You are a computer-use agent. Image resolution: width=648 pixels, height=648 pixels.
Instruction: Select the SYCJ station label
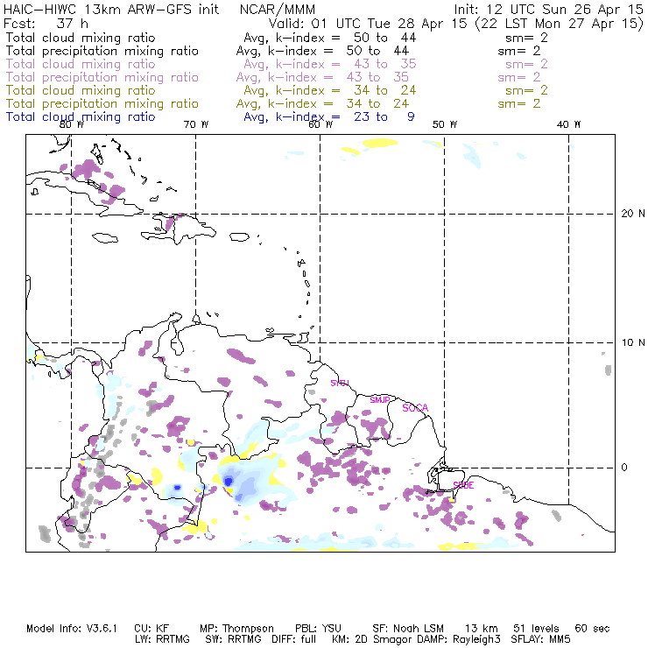tap(339, 384)
